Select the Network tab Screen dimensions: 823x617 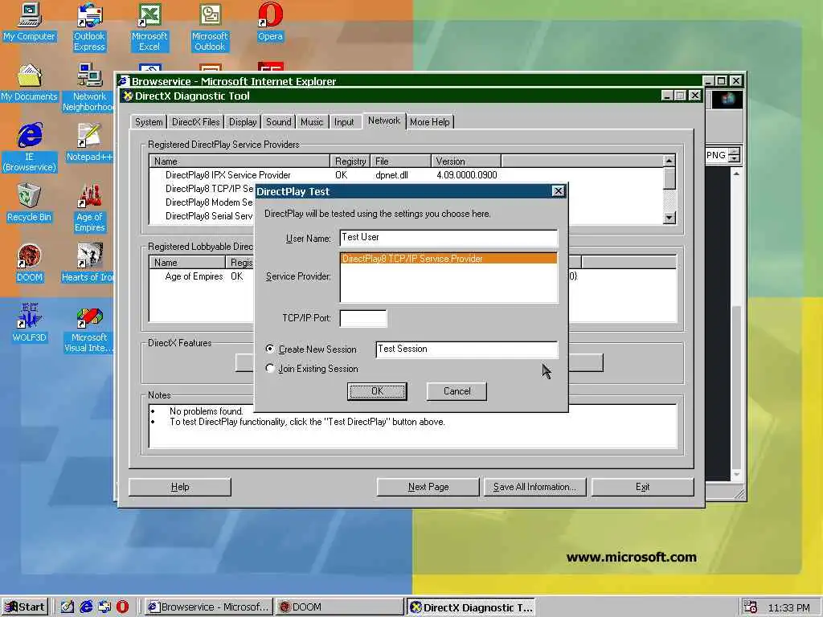click(383, 121)
